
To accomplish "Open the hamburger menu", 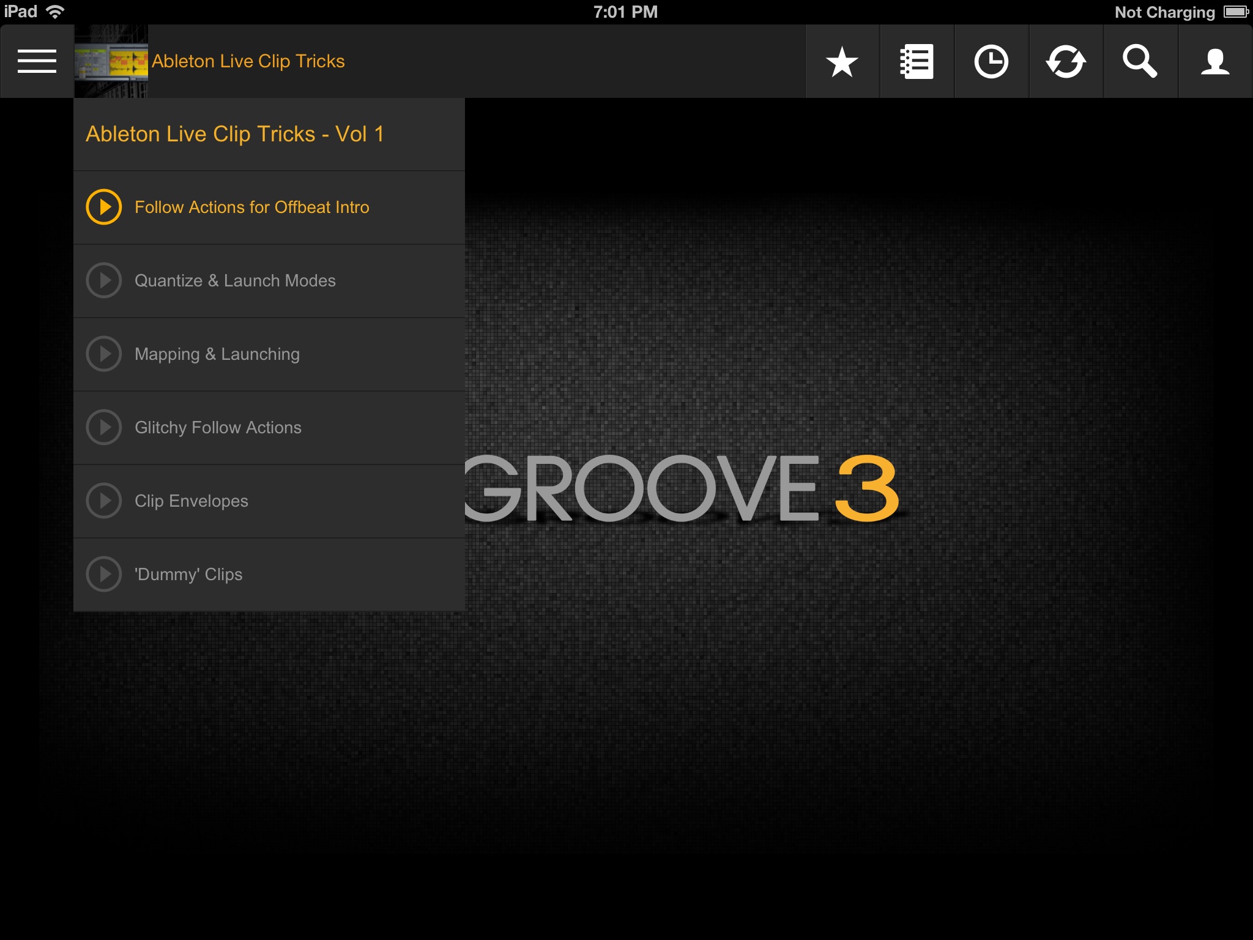I will pos(37,61).
